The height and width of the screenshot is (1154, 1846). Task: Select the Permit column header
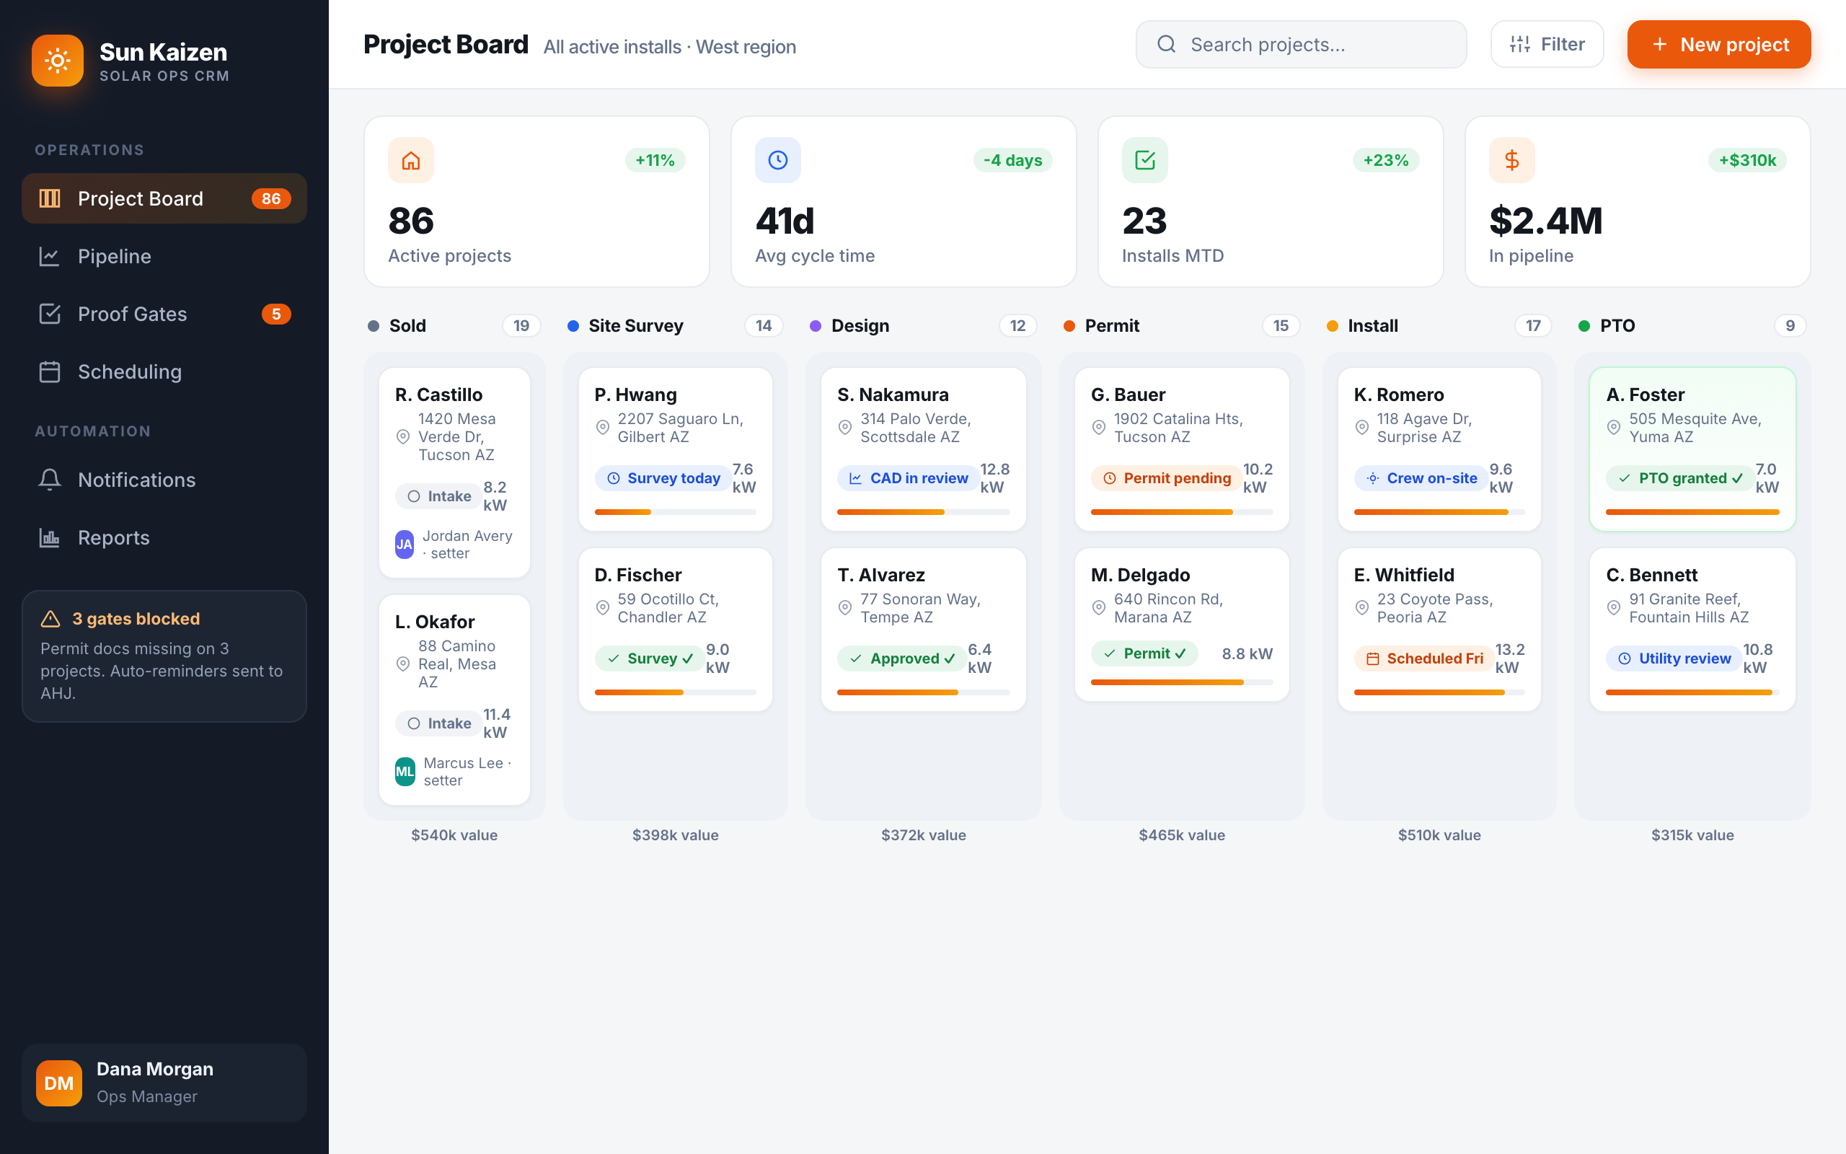[1182, 326]
